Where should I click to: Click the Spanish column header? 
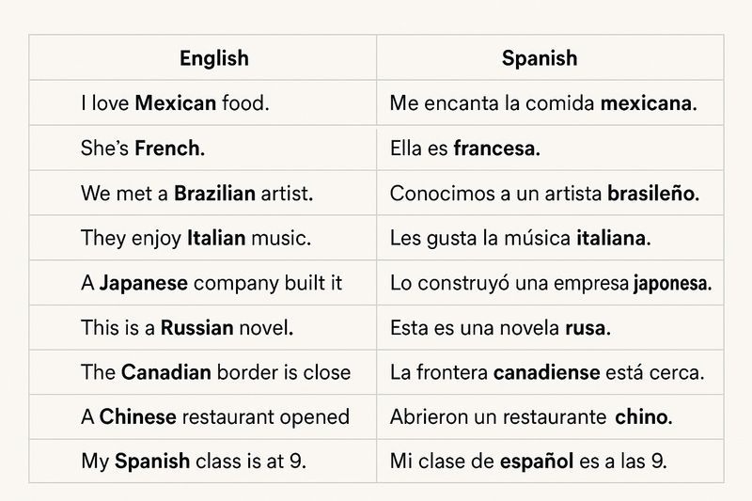click(540, 58)
